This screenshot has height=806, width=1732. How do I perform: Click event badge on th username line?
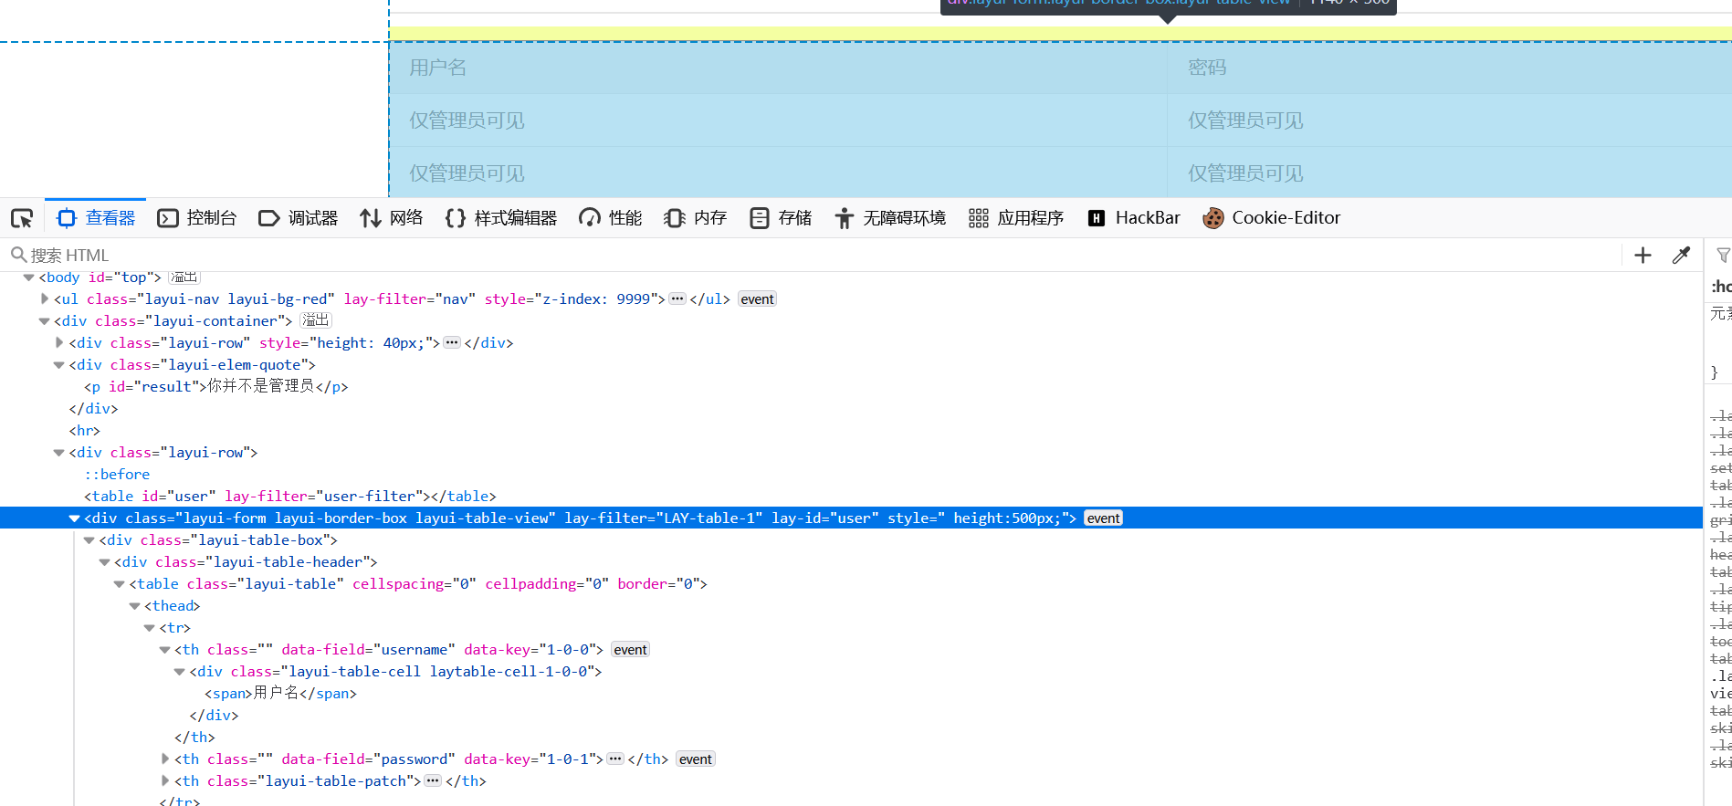coord(630,650)
